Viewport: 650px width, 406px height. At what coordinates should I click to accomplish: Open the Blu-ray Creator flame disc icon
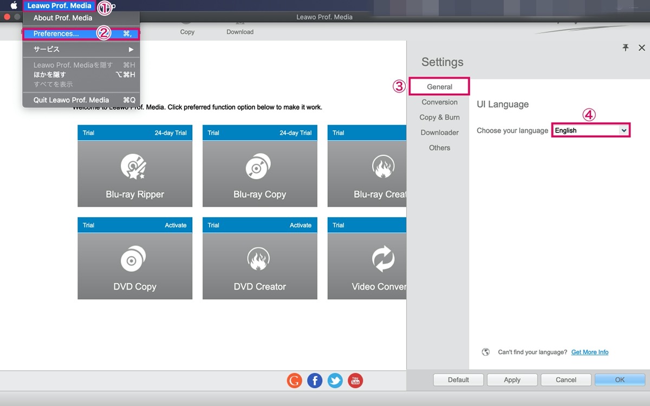pos(383,167)
